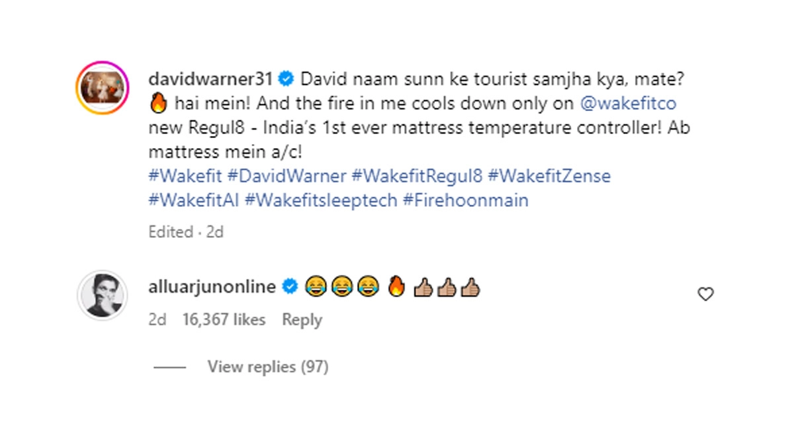Open alluarjunonline's profile avatar
The height and width of the screenshot is (446, 794).
click(103, 295)
